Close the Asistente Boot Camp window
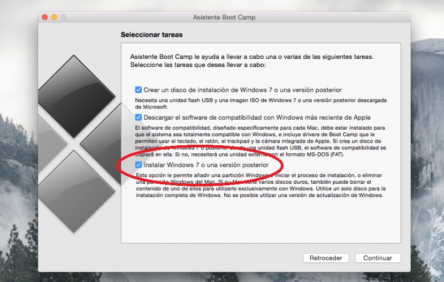 (45, 17)
